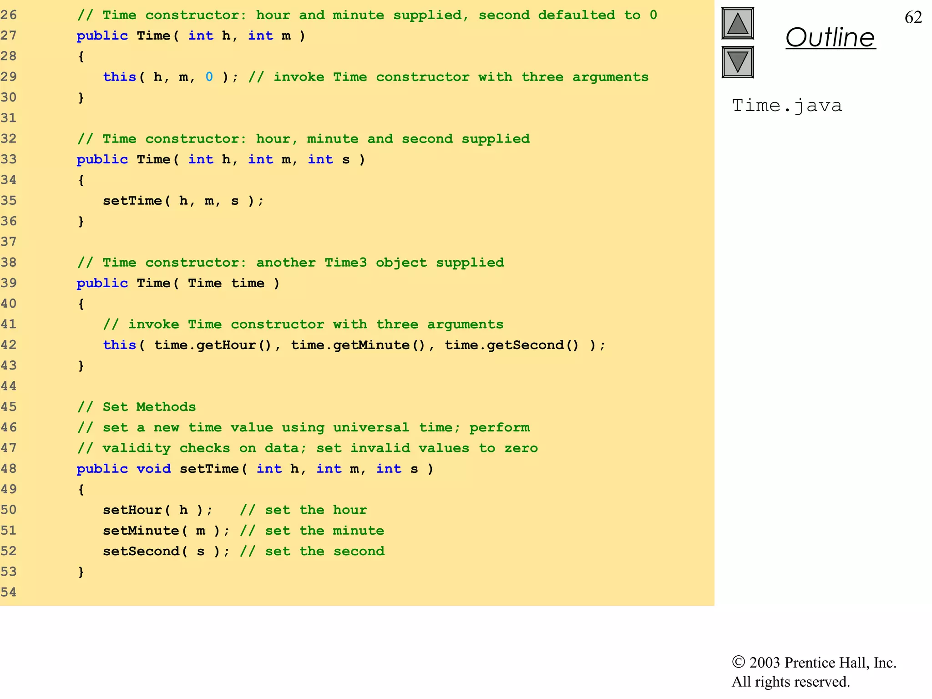Select the // Set Methods comment
Image resolution: width=932 pixels, height=699 pixels.
(137, 407)
